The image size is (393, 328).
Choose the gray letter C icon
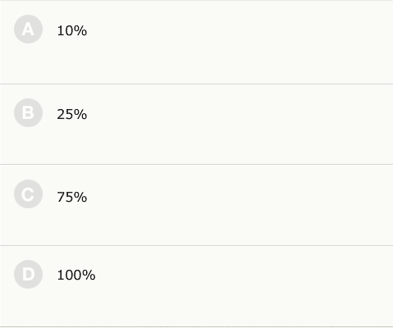(x=28, y=194)
